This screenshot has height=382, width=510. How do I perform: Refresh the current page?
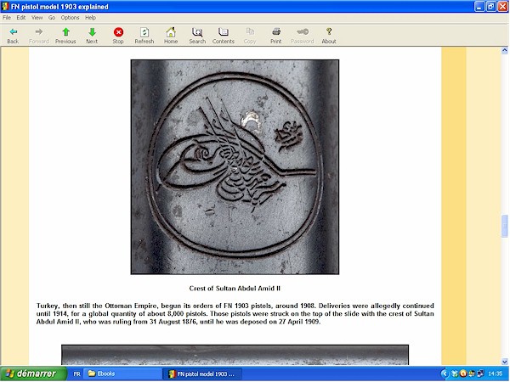click(144, 36)
